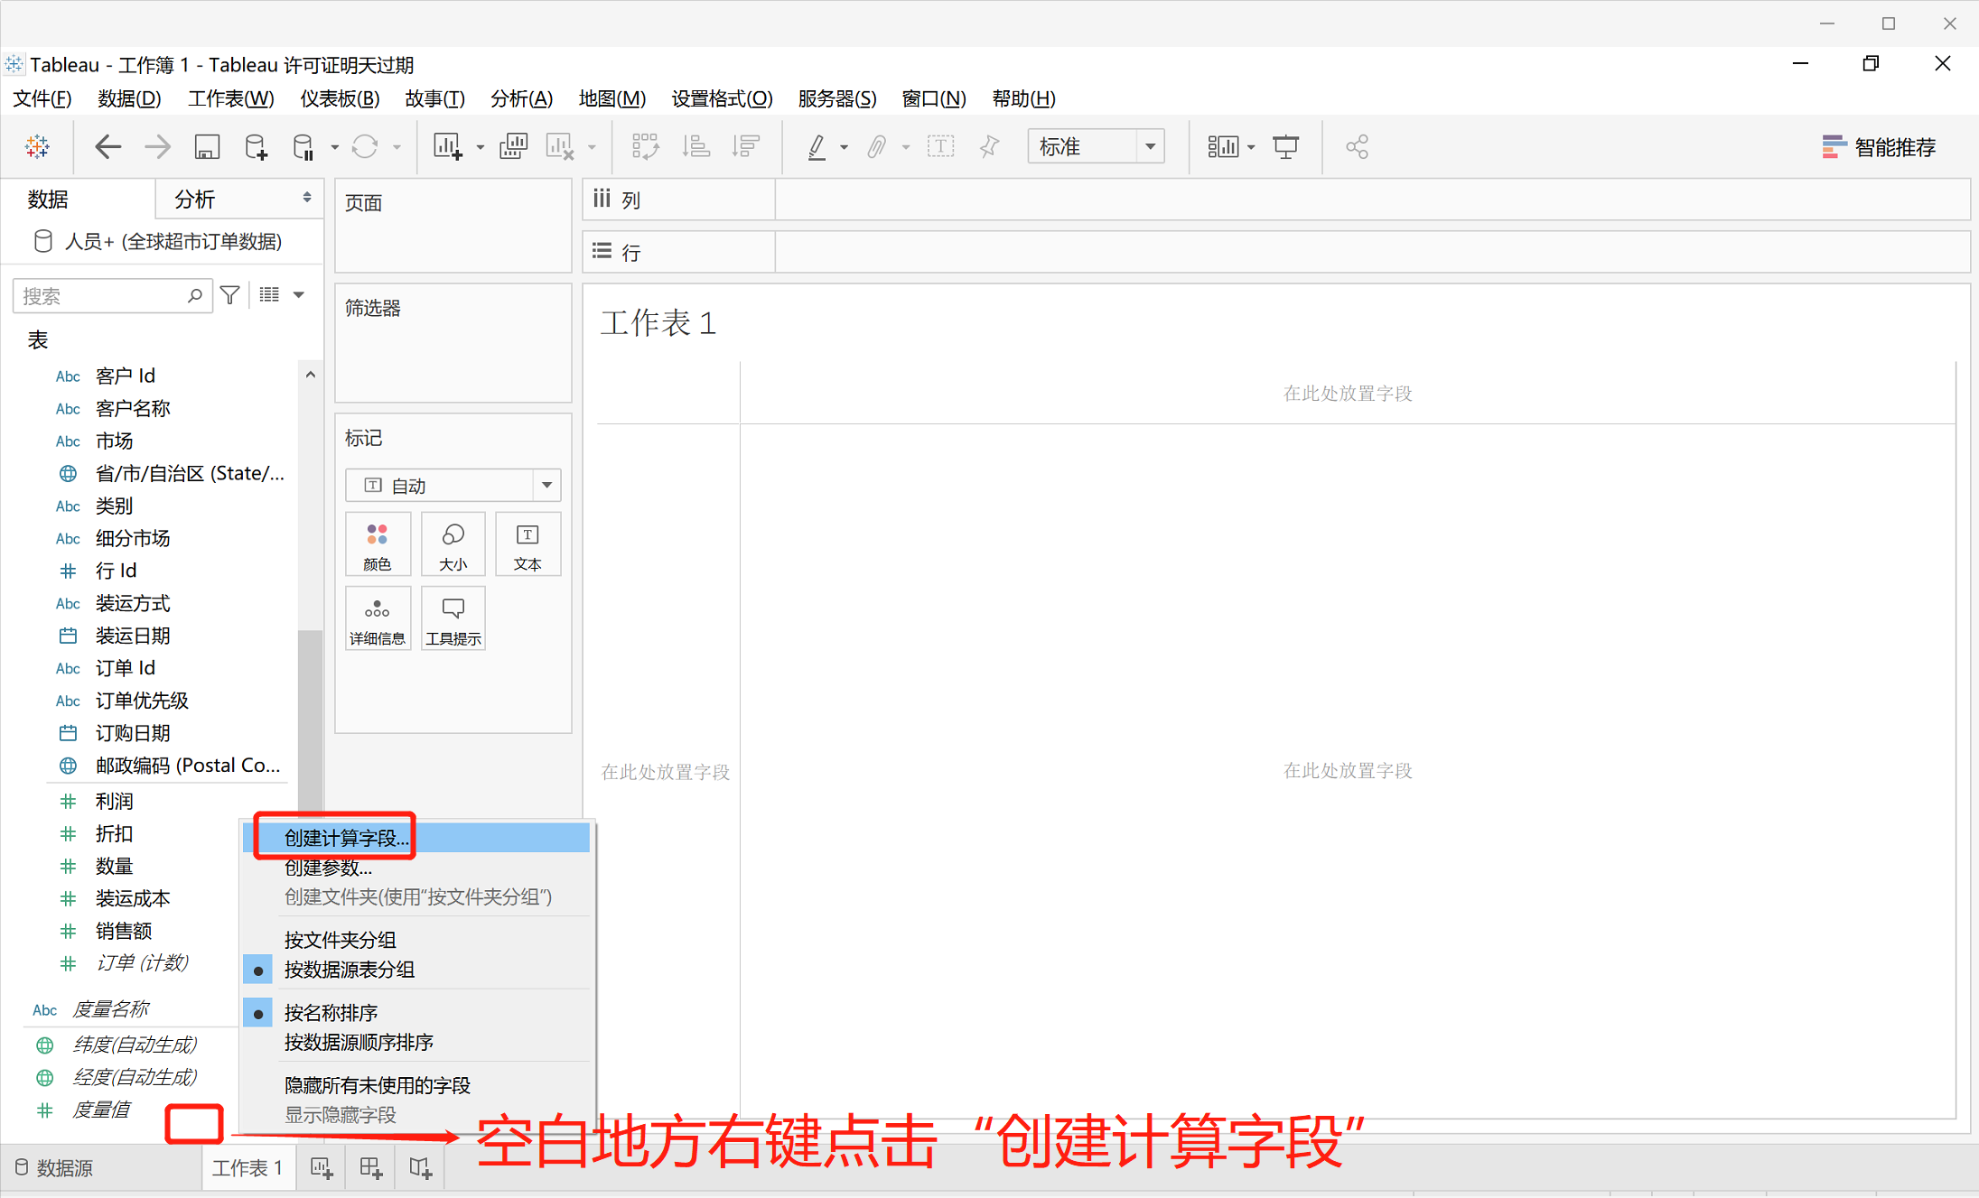The height and width of the screenshot is (1198, 1979).
Task: Click the new worksheet tab icon
Action: coord(322,1168)
